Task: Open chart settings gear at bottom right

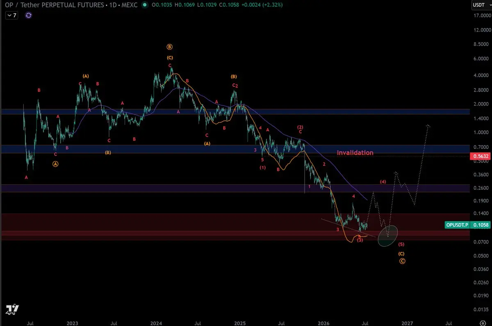Action: pos(482,323)
